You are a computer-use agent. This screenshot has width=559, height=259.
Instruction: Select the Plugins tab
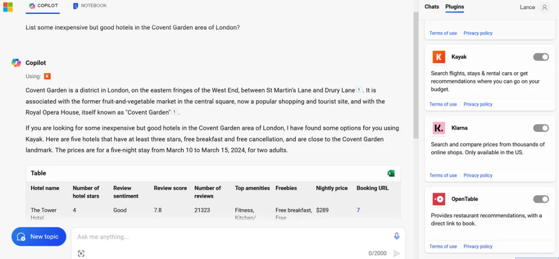coord(455,7)
